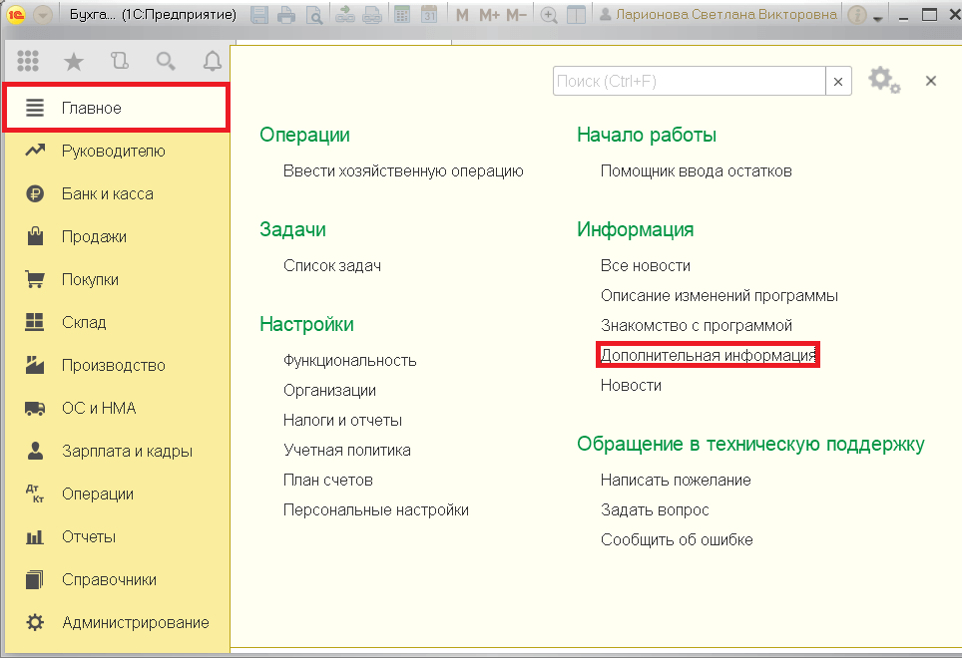Click the 1C logo icon in title bar
Screen dimensions: 962x658
click(15, 15)
